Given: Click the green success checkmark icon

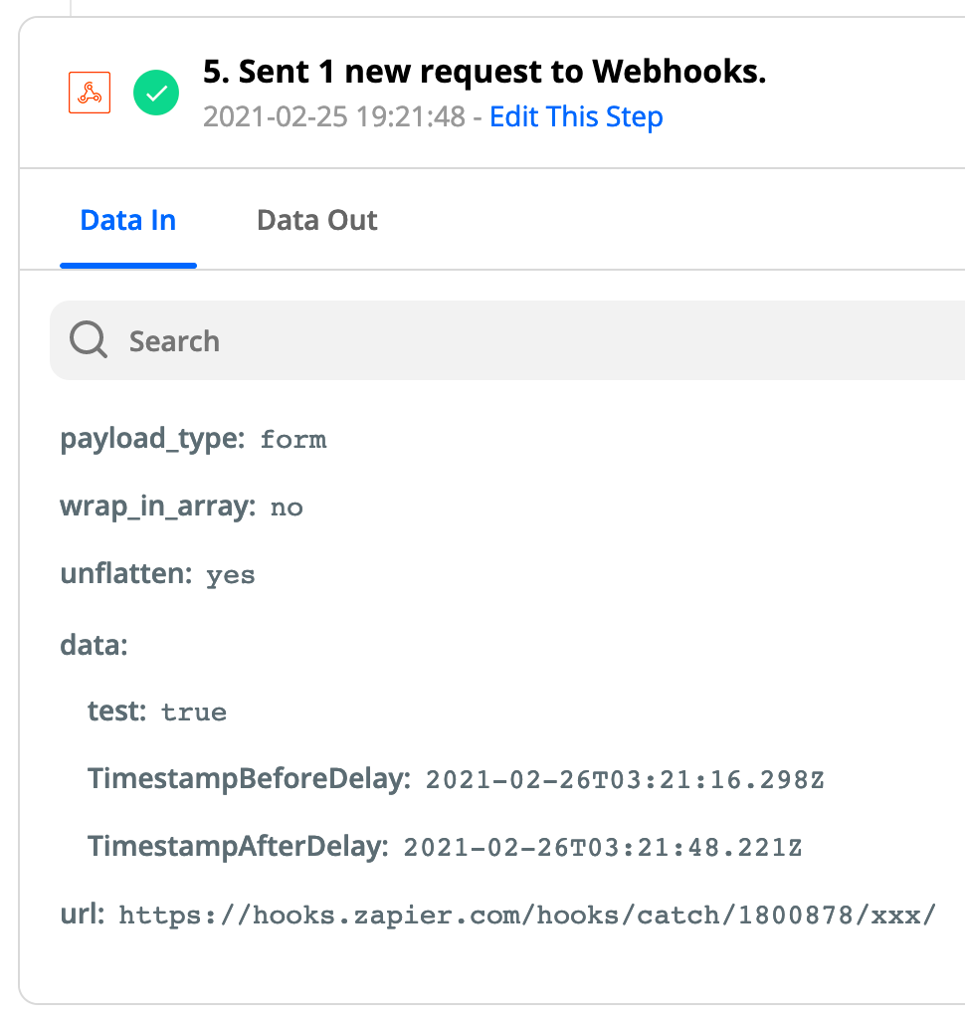Looking at the screenshot, I should (x=156, y=93).
